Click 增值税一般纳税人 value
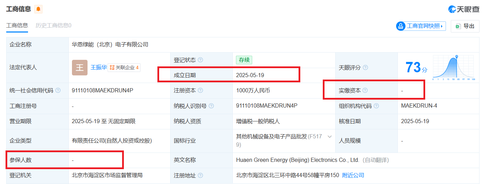Viewport: 484px width, 184px height. 258,121
